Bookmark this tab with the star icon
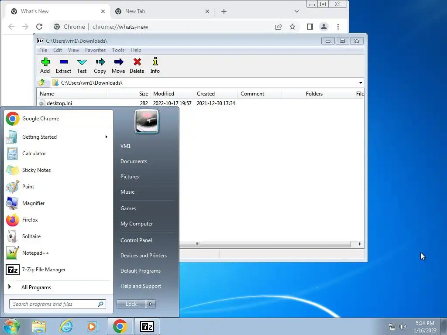 [292, 27]
